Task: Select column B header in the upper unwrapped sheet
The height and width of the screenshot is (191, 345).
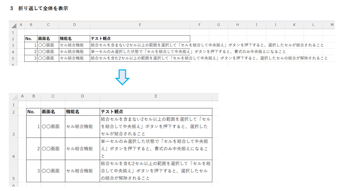Action: click(x=31, y=25)
